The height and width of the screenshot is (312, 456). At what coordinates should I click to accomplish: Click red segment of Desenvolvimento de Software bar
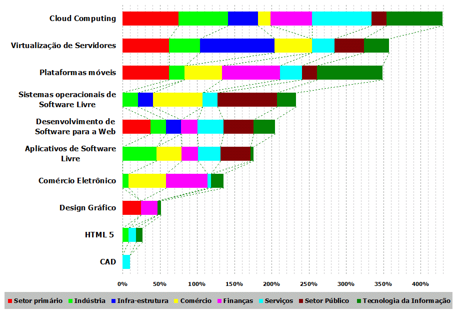point(136,127)
